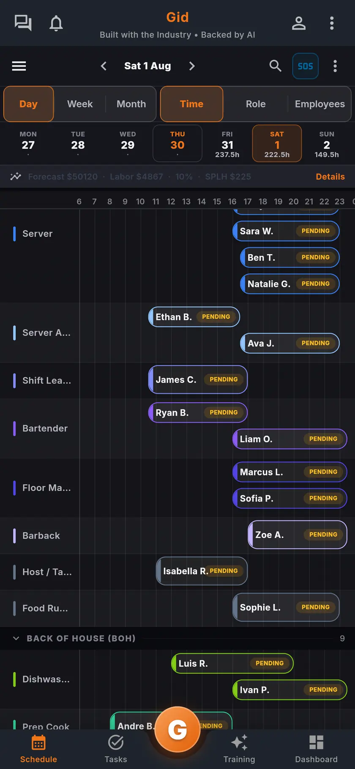The height and width of the screenshot is (769, 355).
Task: Open forecast Details link
Action: (x=330, y=177)
